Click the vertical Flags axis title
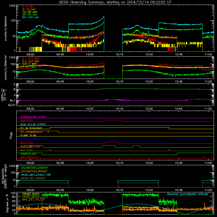This screenshot has width=217, height=217. coord(11,135)
